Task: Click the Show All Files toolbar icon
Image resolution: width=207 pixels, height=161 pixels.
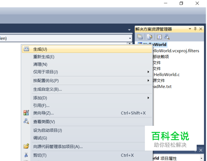Action: (x=149, y=37)
